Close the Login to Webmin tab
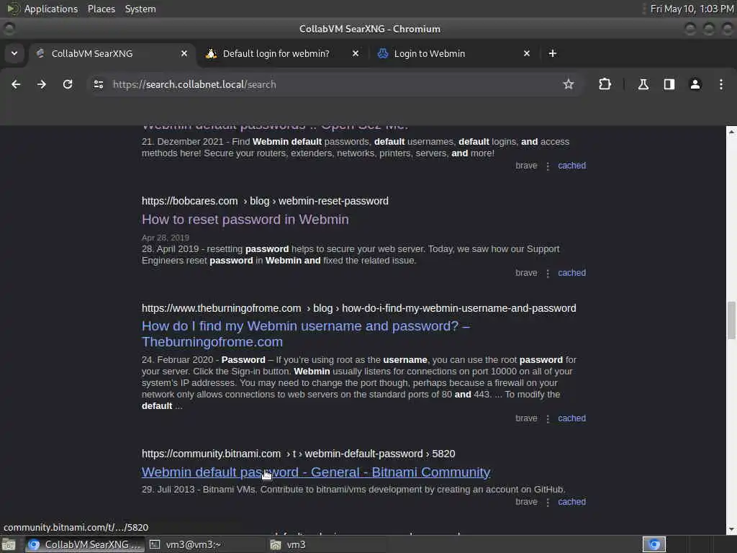 coord(526,53)
